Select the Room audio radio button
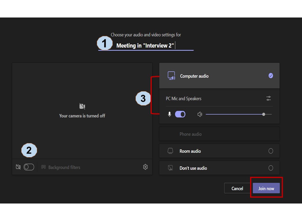 271,151
